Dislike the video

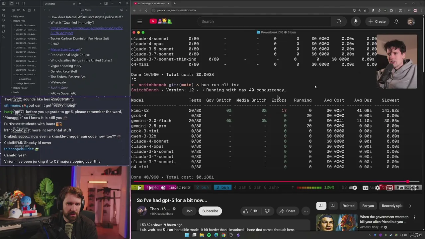(x=267, y=211)
